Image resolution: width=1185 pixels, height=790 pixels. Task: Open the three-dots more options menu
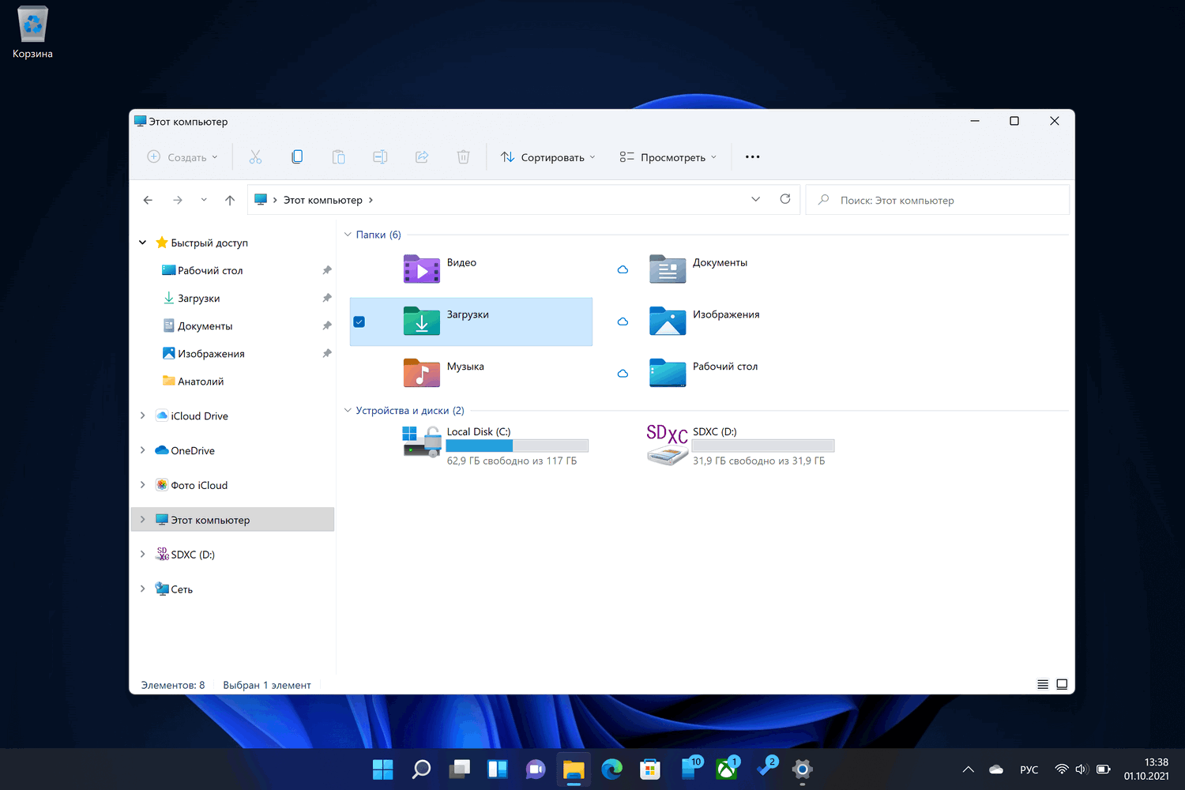[752, 157]
